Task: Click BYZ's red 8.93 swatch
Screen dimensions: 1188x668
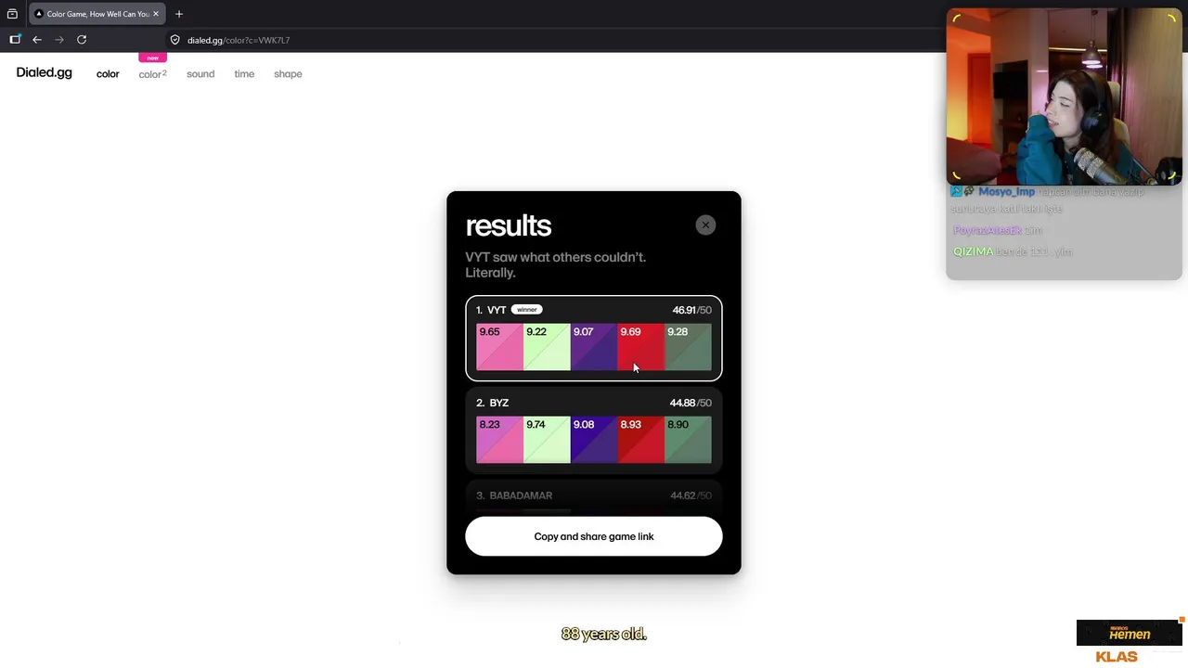Action: [x=640, y=440]
